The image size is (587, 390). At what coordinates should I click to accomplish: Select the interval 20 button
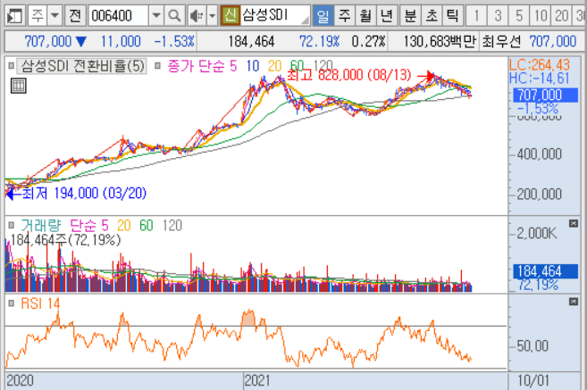click(562, 16)
